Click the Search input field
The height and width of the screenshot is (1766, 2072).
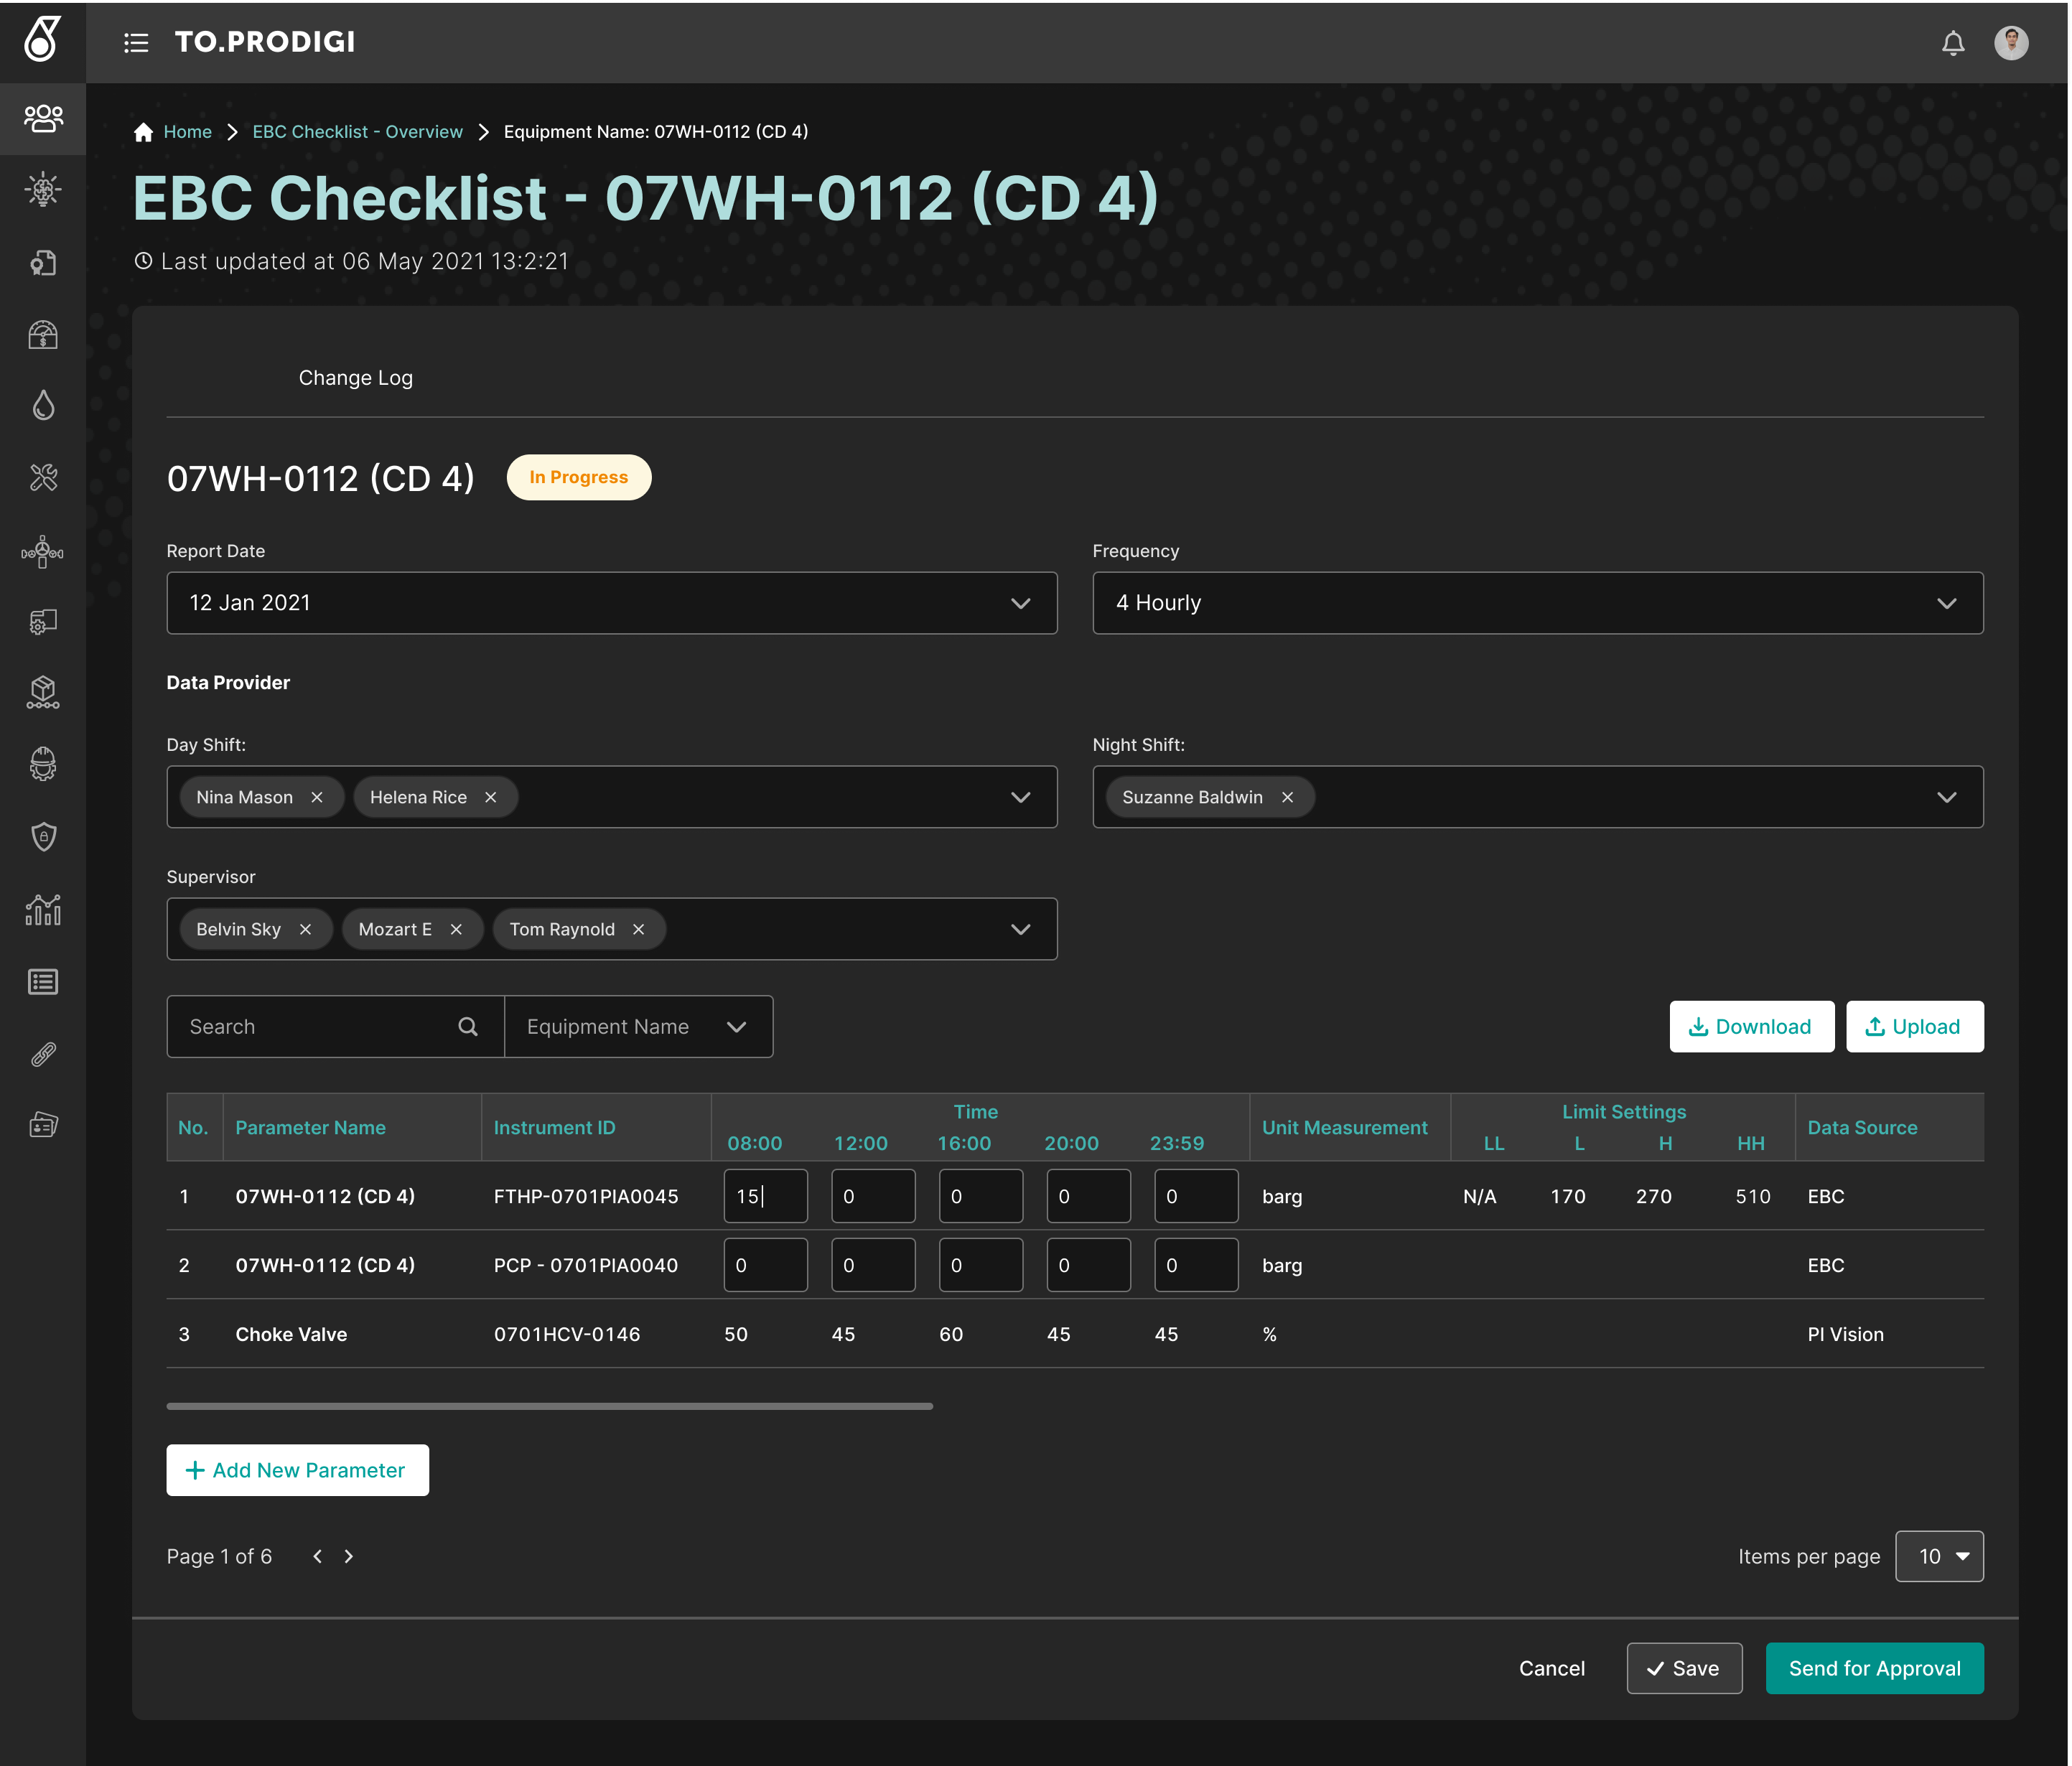click(x=315, y=1026)
